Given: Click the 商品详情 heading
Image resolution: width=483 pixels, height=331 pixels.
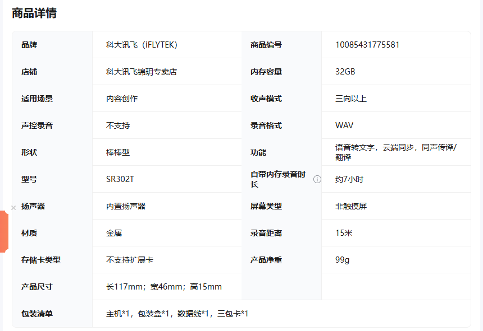Looking at the screenshot, I should [x=34, y=13].
